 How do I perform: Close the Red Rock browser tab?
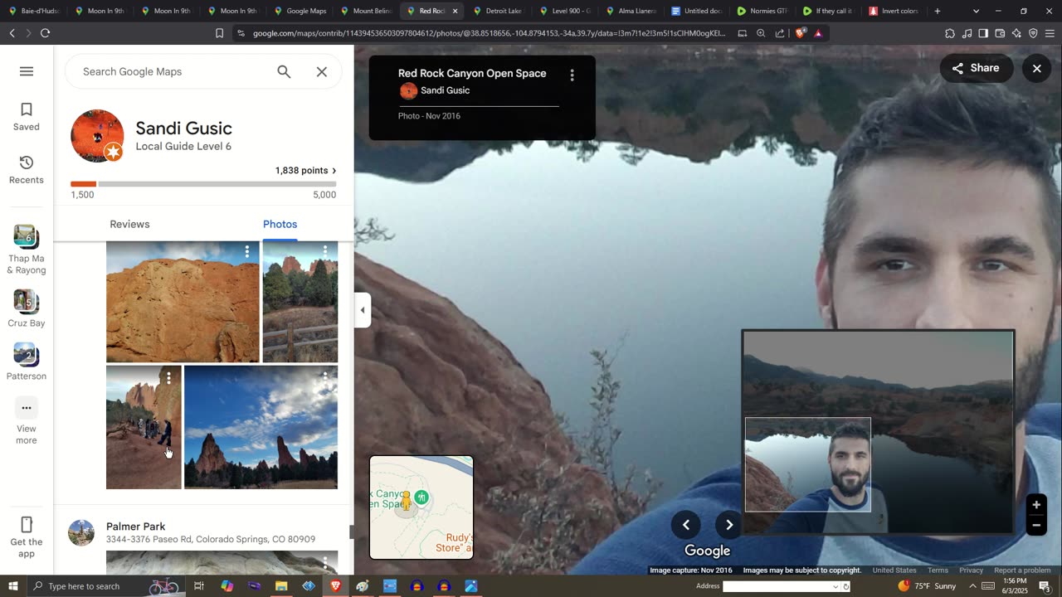pyautogui.click(x=455, y=11)
